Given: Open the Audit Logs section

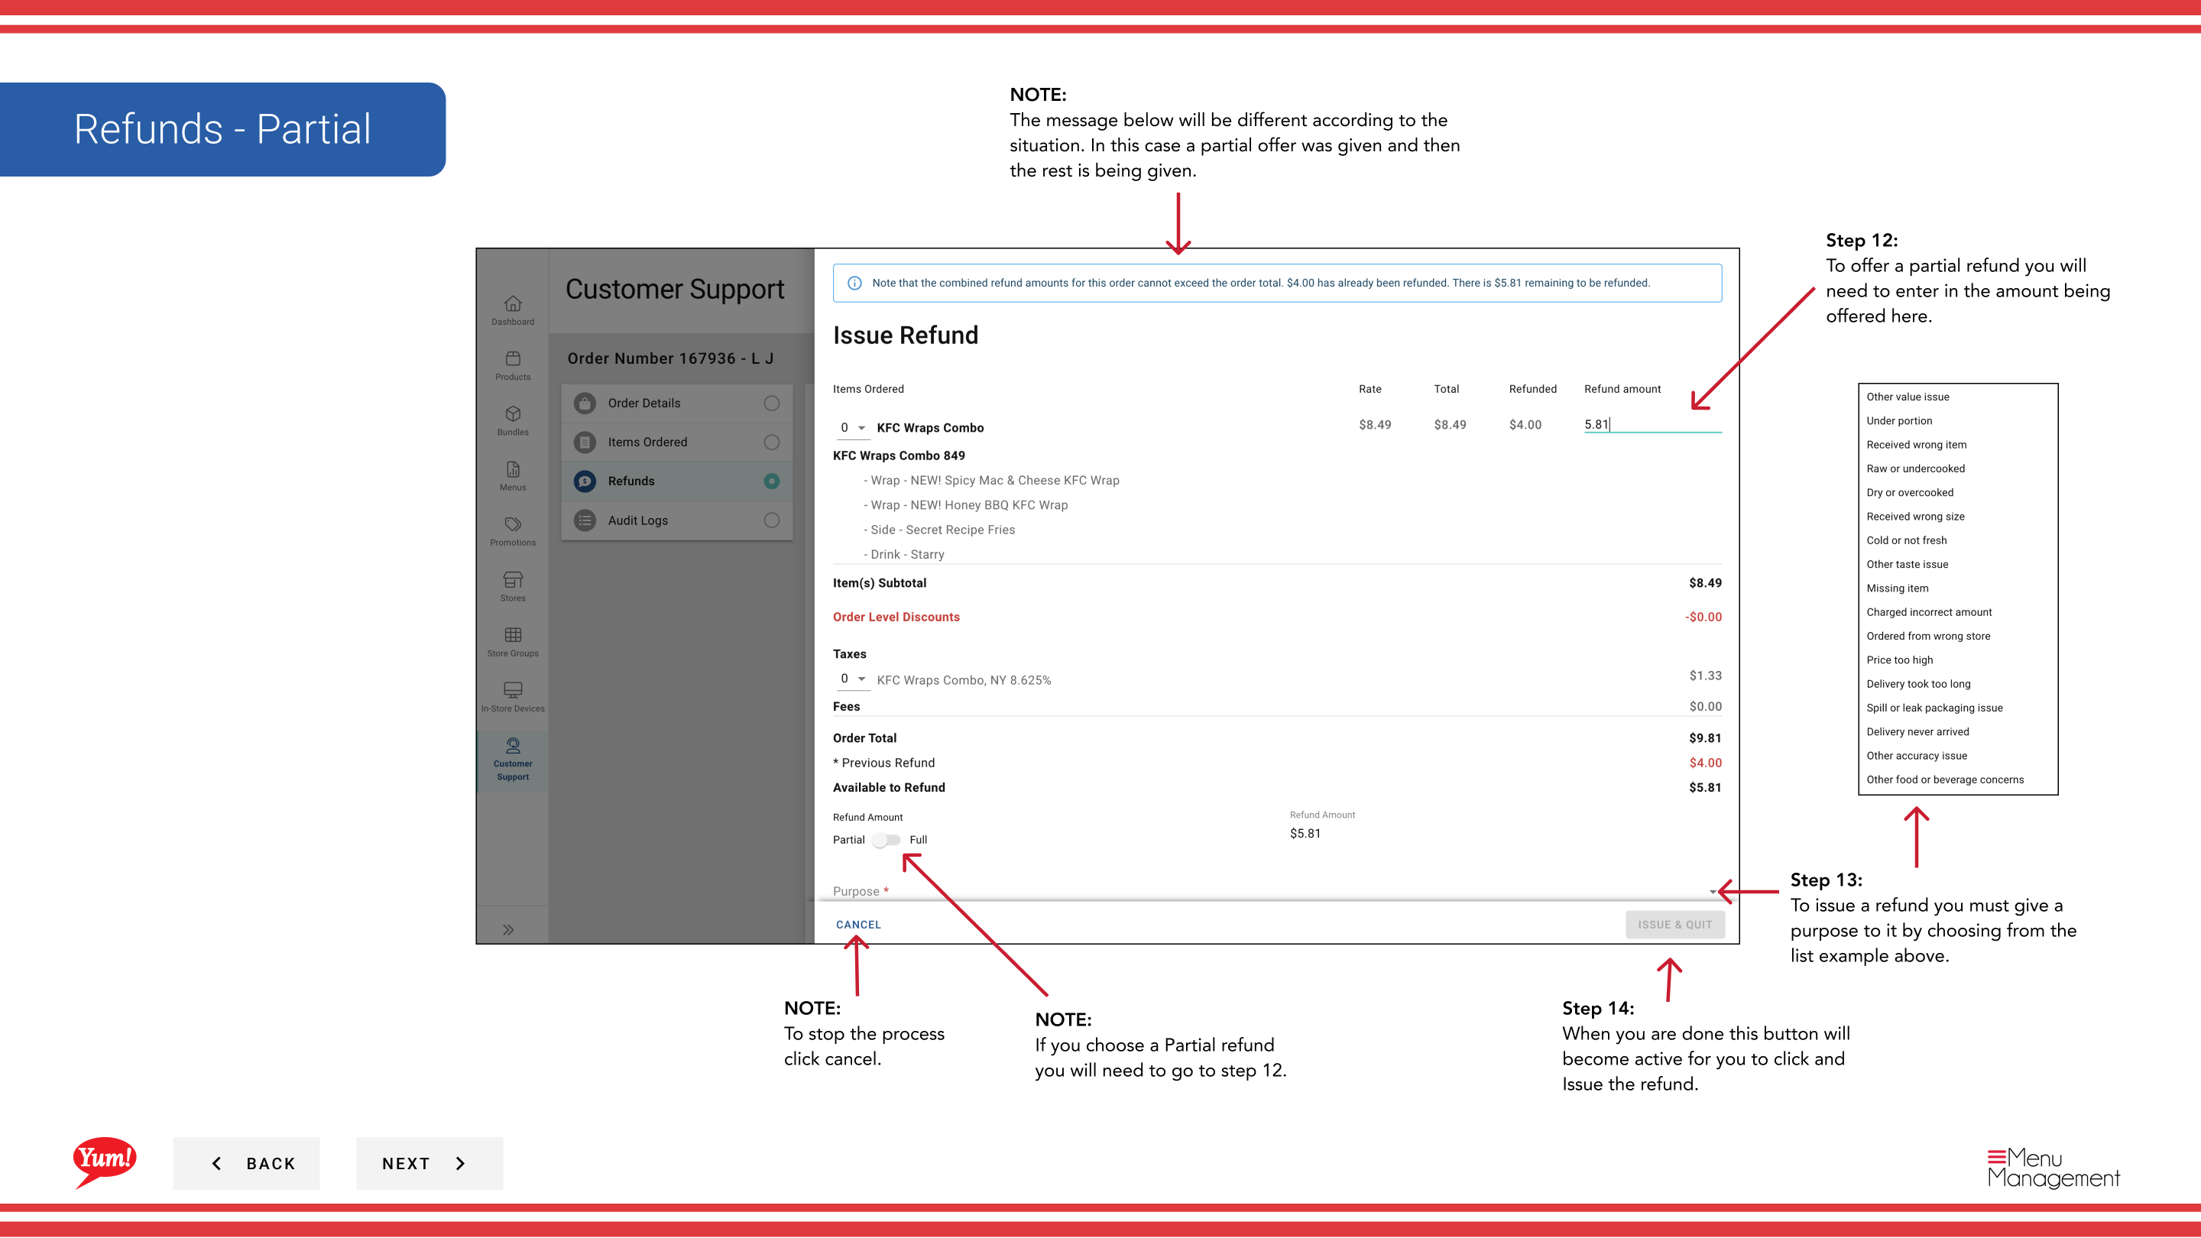Looking at the screenshot, I should [676, 520].
